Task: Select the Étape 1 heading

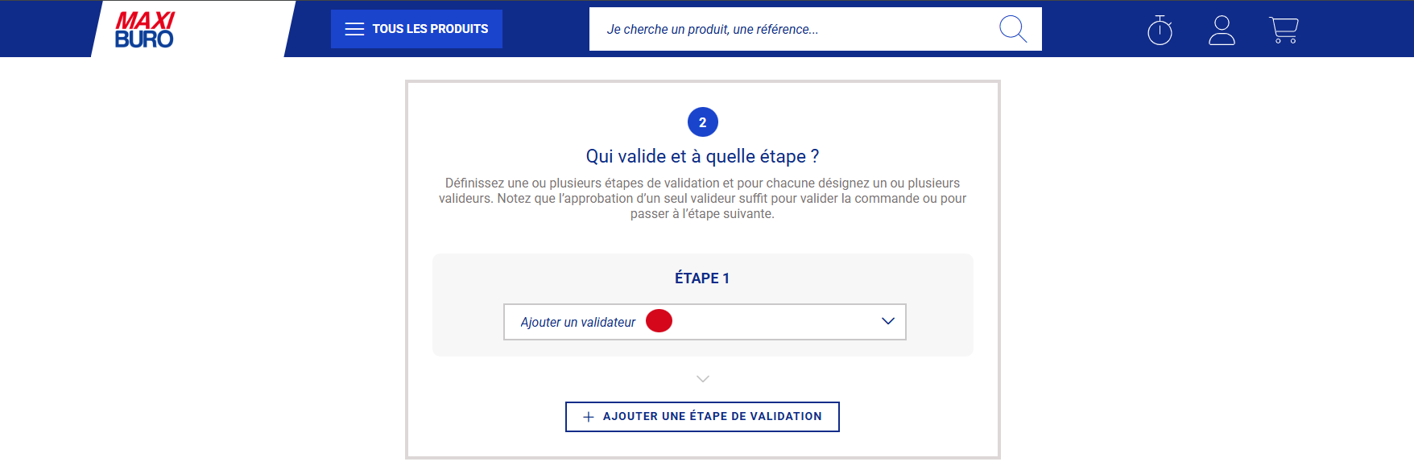Action: pyautogui.click(x=702, y=278)
